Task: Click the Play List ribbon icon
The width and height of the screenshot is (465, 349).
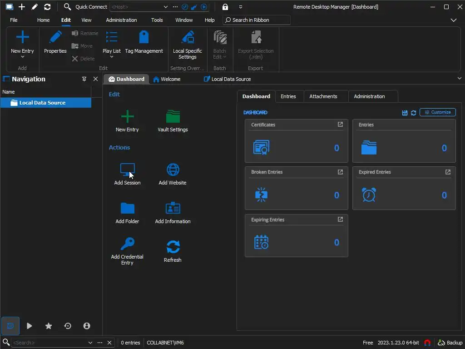Action: pyautogui.click(x=112, y=37)
